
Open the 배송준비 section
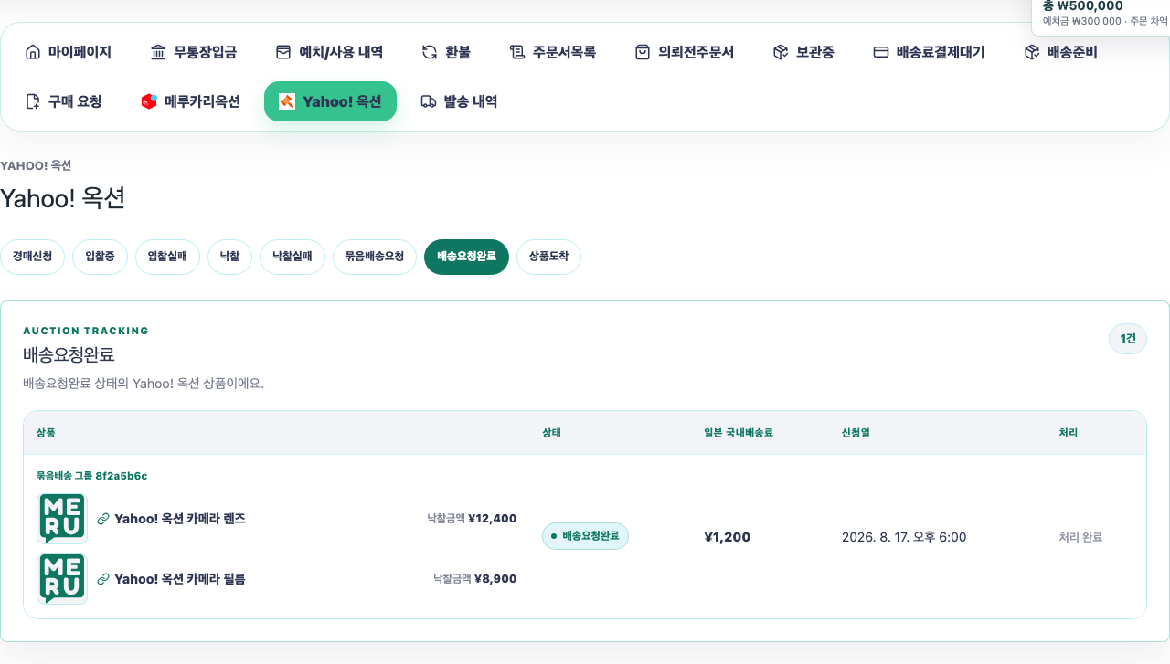(1061, 52)
